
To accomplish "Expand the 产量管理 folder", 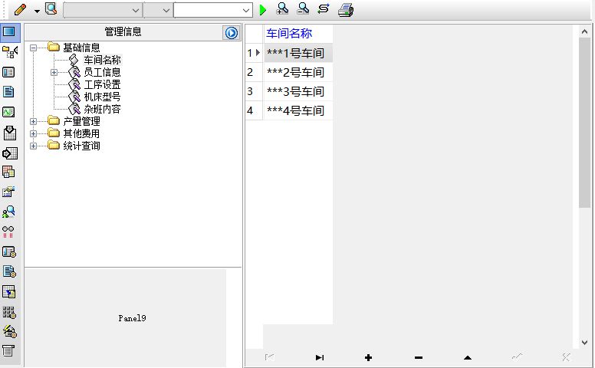I will pyautogui.click(x=34, y=121).
